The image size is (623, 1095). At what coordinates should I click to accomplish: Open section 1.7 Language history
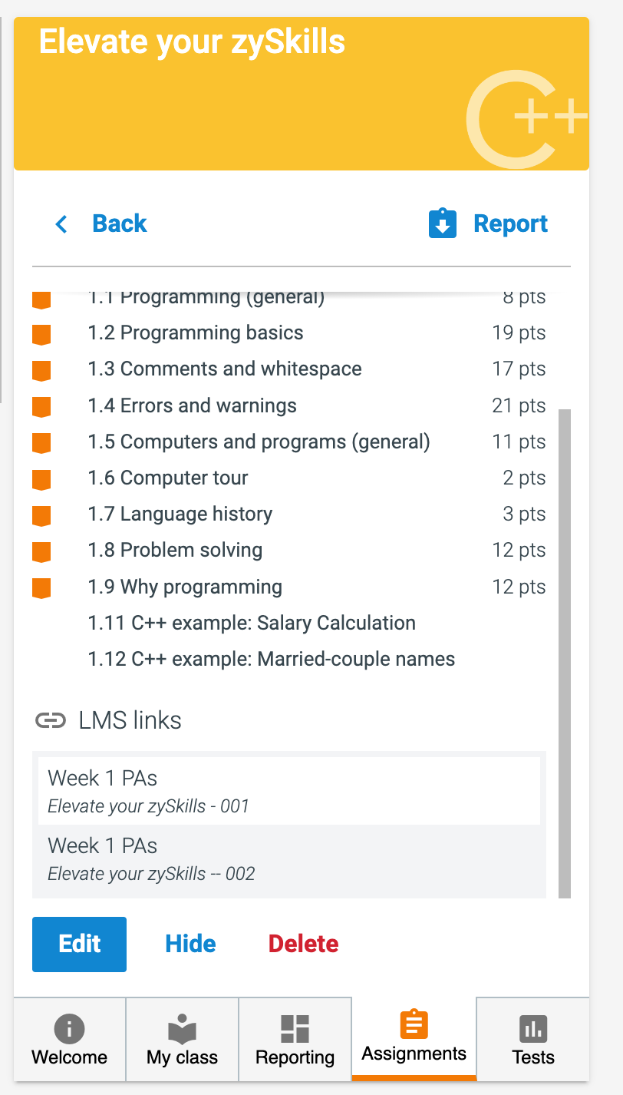click(180, 514)
